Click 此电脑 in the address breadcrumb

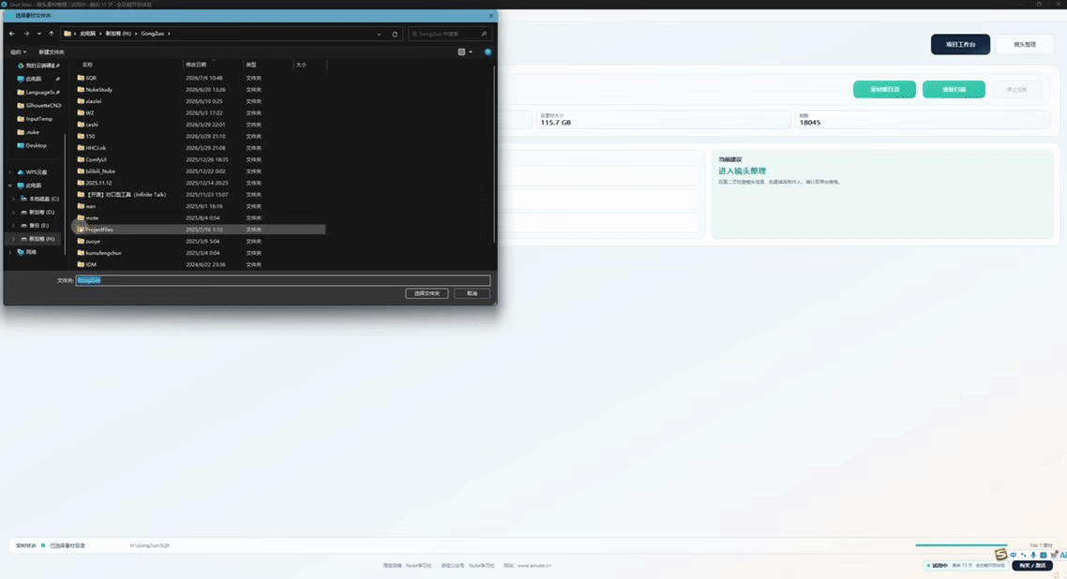[88, 34]
